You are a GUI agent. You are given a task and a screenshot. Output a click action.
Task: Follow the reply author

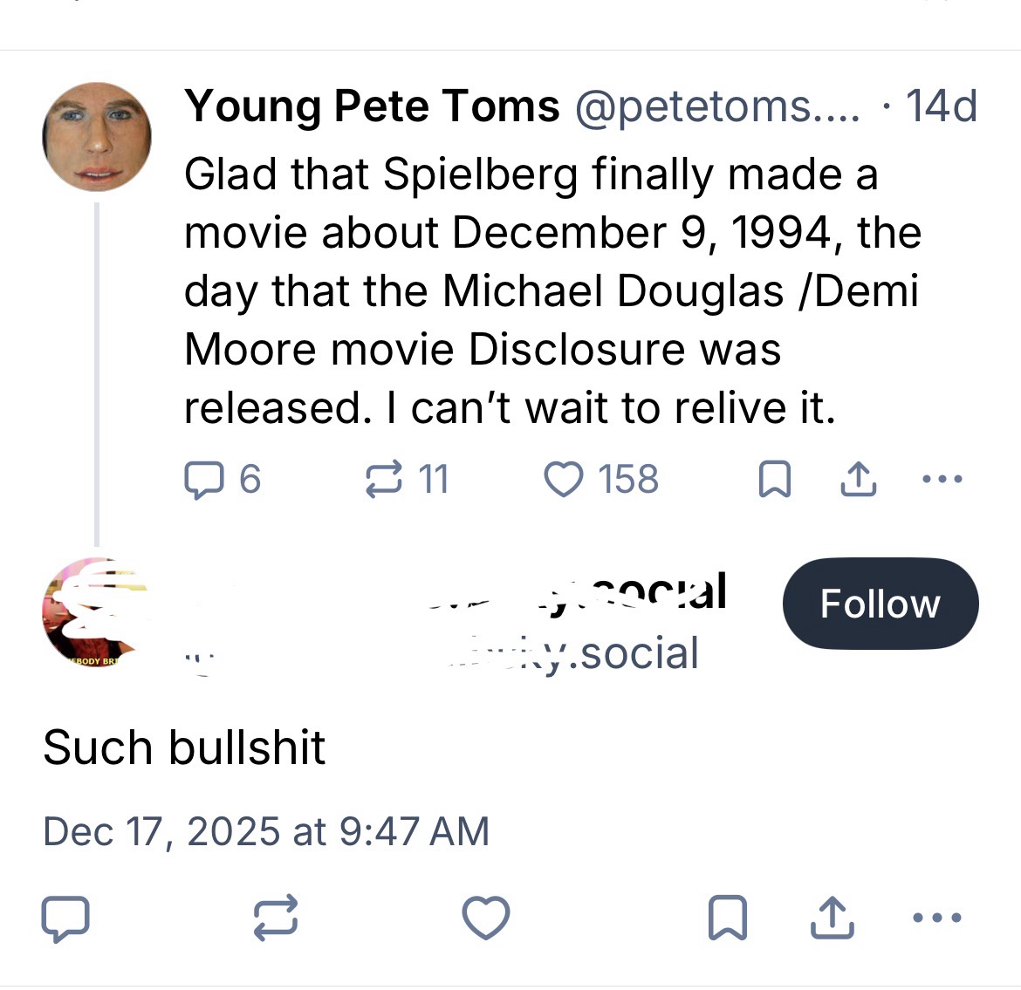click(880, 604)
